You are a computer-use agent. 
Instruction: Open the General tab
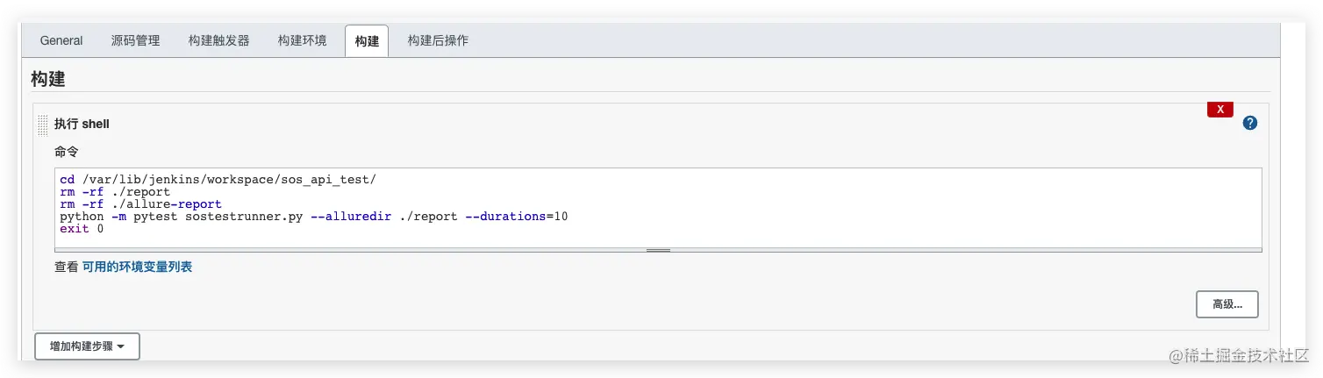tap(61, 40)
